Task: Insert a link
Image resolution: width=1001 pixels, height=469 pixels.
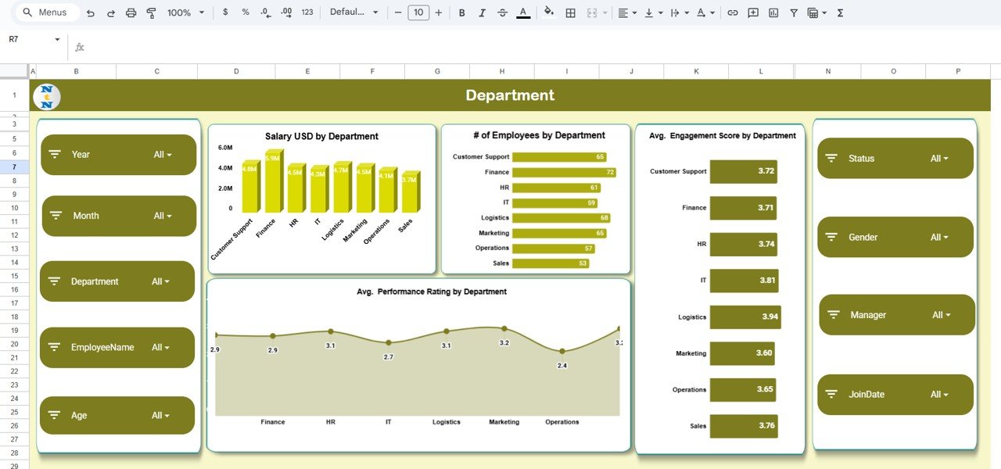Action: 734,13
